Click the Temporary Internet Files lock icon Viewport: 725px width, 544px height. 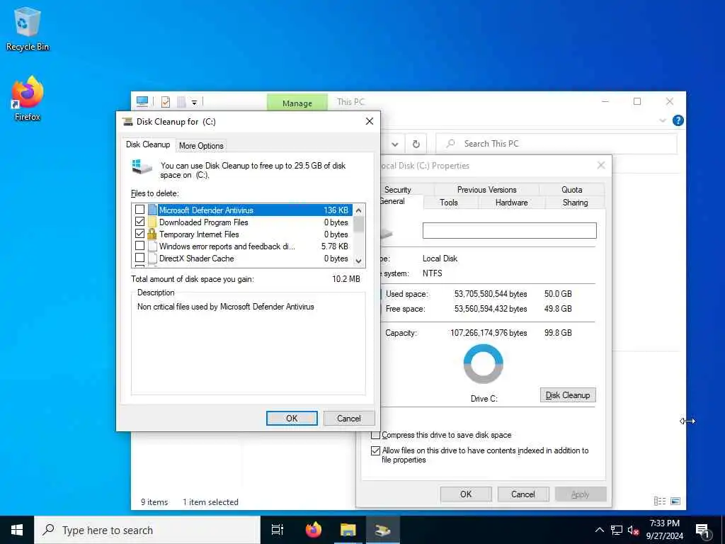152,234
